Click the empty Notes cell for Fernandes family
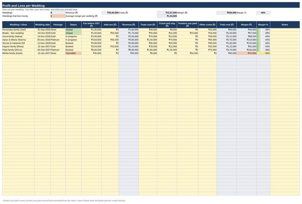 point(285,30)
